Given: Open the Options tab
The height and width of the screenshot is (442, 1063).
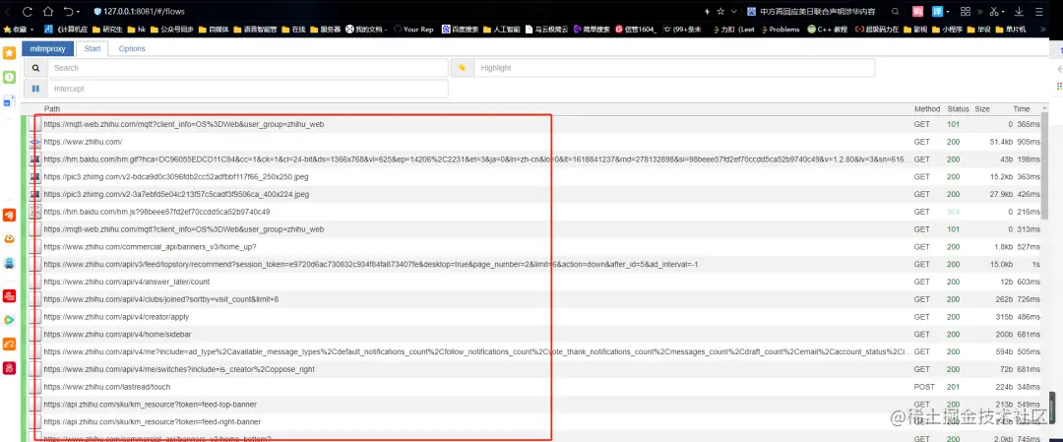Looking at the screenshot, I should click(132, 49).
